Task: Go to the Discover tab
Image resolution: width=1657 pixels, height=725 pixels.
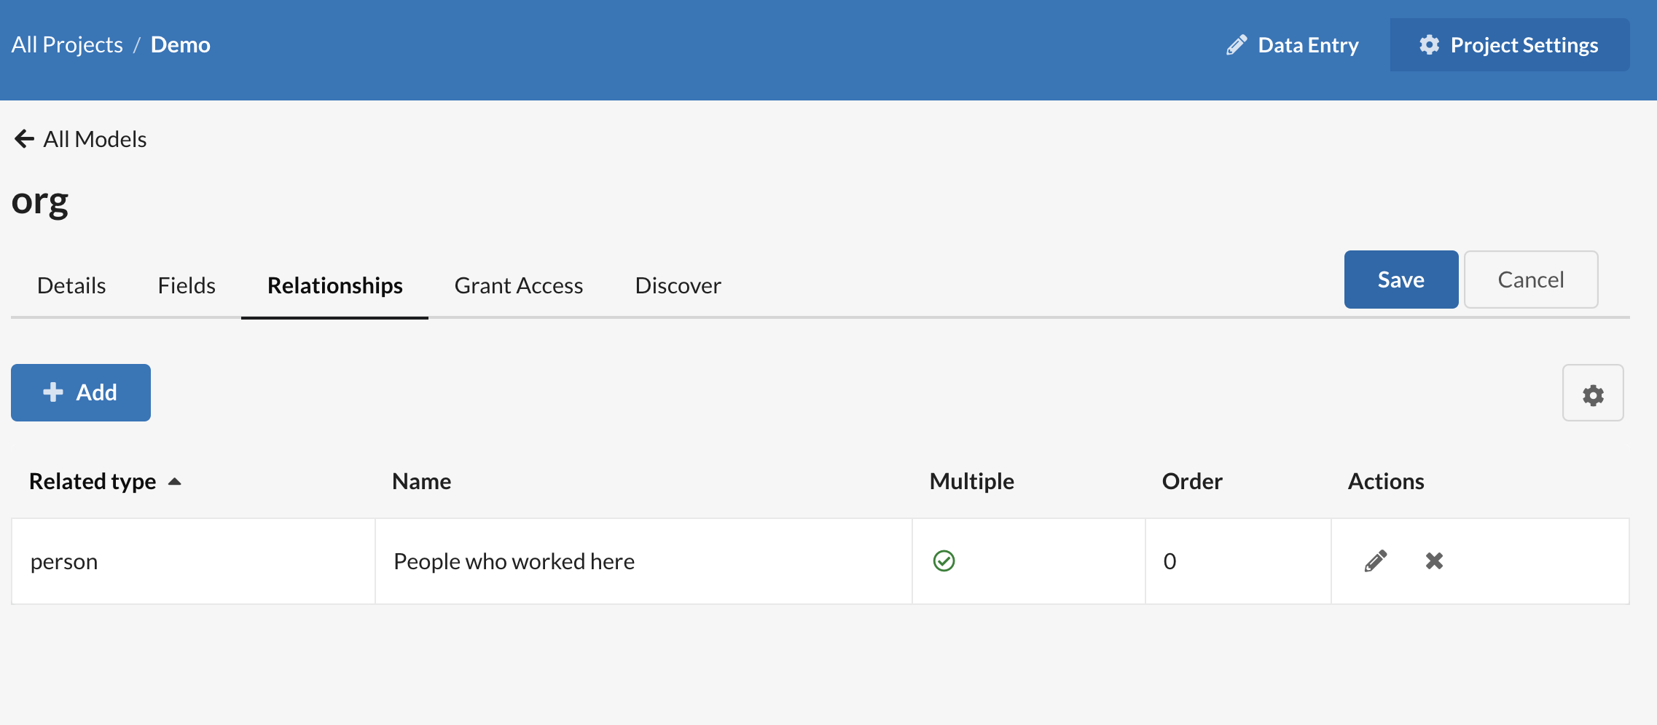Action: (x=678, y=285)
